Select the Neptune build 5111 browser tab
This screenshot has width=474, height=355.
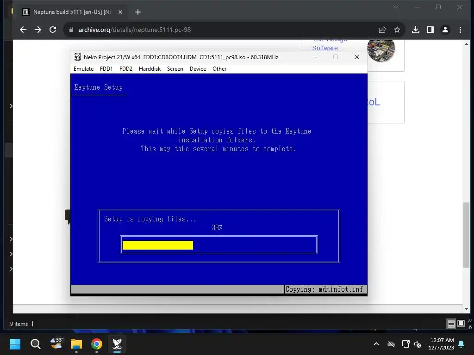click(x=72, y=12)
